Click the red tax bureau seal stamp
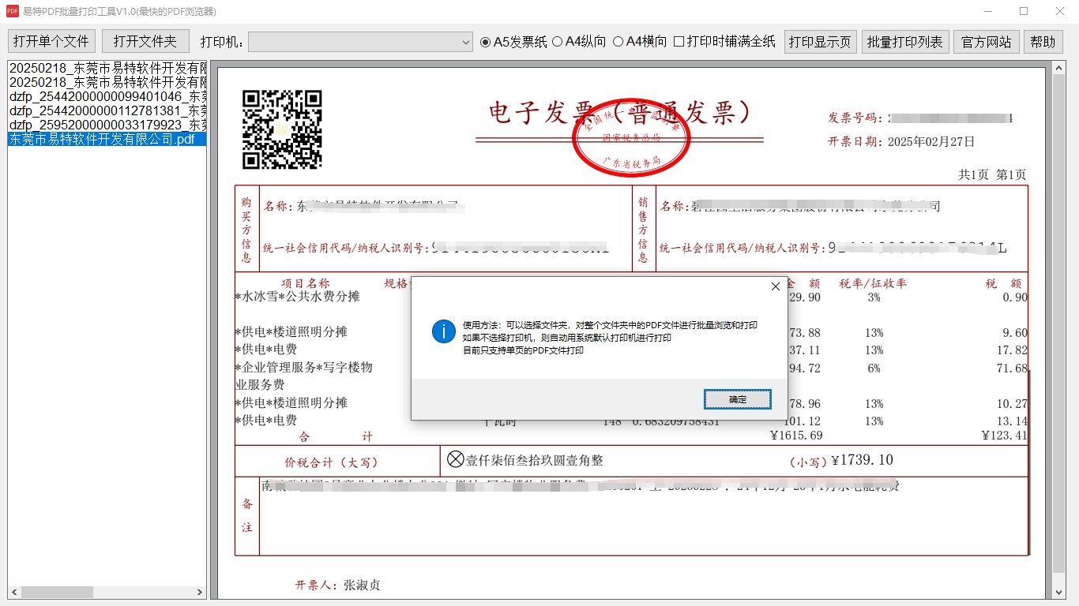Image resolution: width=1079 pixels, height=606 pixels. (x=631, y=139)
